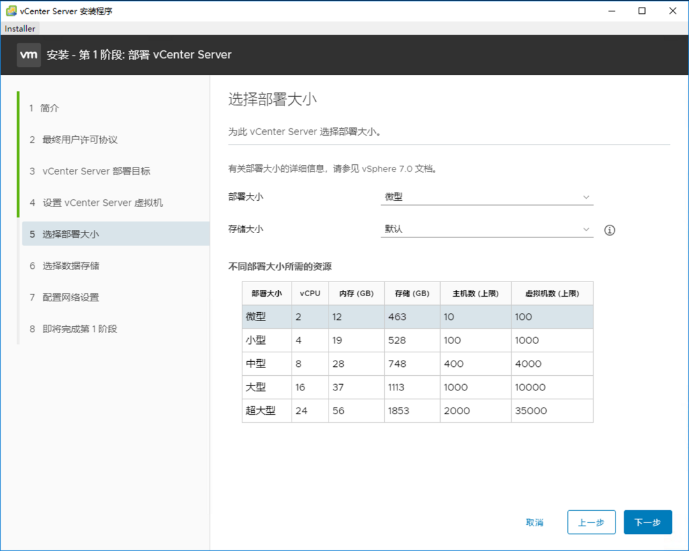The image size is (689, 551).
Task: Select the 大型 row in the table
Action: point(417,387)
